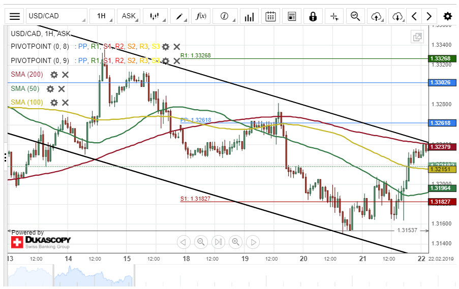Screen dimensions: 459x289
Task: Click the left arrow toolbar button
Action: coord(414,16)
